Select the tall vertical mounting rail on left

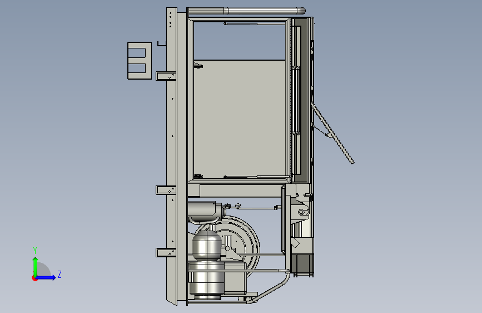pyautogui.click(x=172, y=156)
